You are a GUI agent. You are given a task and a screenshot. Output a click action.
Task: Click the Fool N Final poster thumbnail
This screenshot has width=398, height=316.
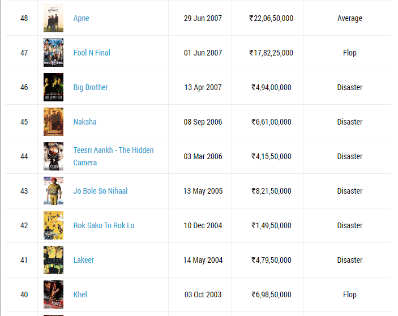pyautogui.click(x=53, y=53)
